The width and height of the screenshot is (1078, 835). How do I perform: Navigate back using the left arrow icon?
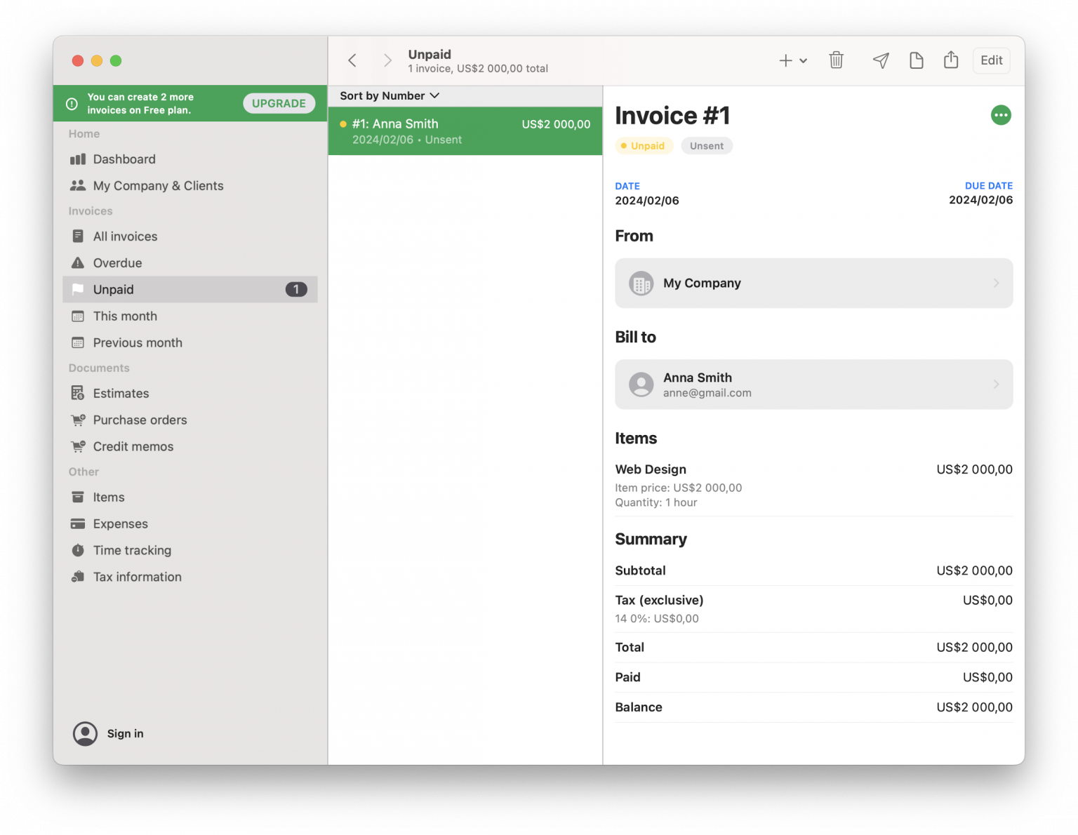pyautogui.click(x=352, y=60)
